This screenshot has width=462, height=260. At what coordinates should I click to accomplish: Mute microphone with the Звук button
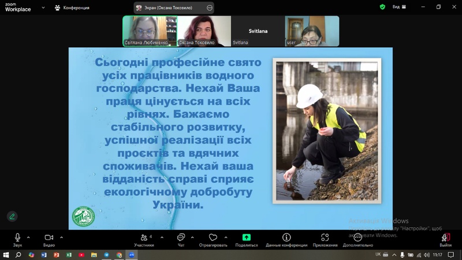17,240
